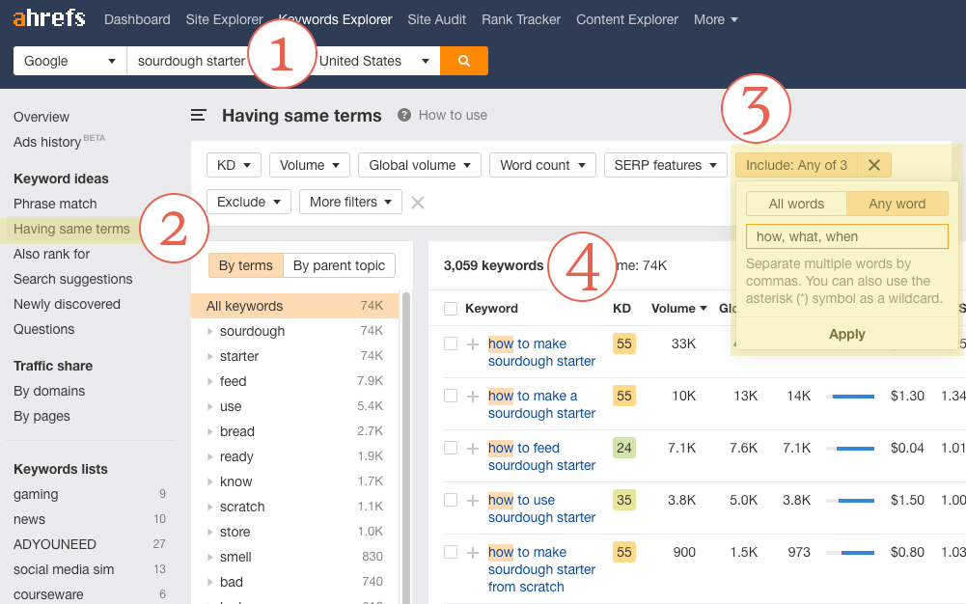Check the select-all Keyword header checkbox
The height and width of the screenshot is (604, 966).
451,309
